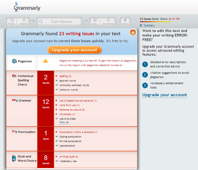The image size is (198, 170).
Task: Select Sentence structure (9) entry
Action: click(x=72, y=110)
